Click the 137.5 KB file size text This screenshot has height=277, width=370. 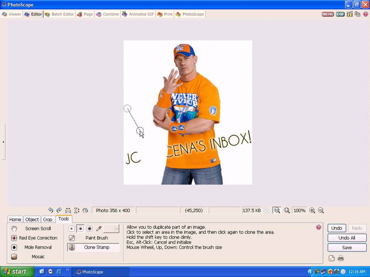pyautogui.click(x=252, y=210)
